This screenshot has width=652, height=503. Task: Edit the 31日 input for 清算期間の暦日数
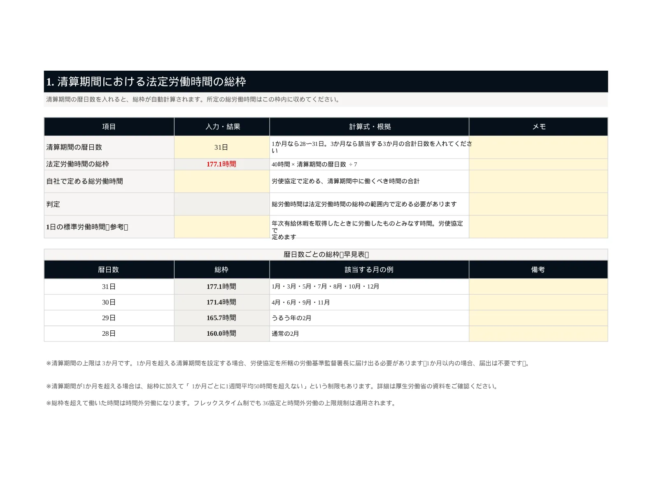pyautogui.click(x=222, y=147)
